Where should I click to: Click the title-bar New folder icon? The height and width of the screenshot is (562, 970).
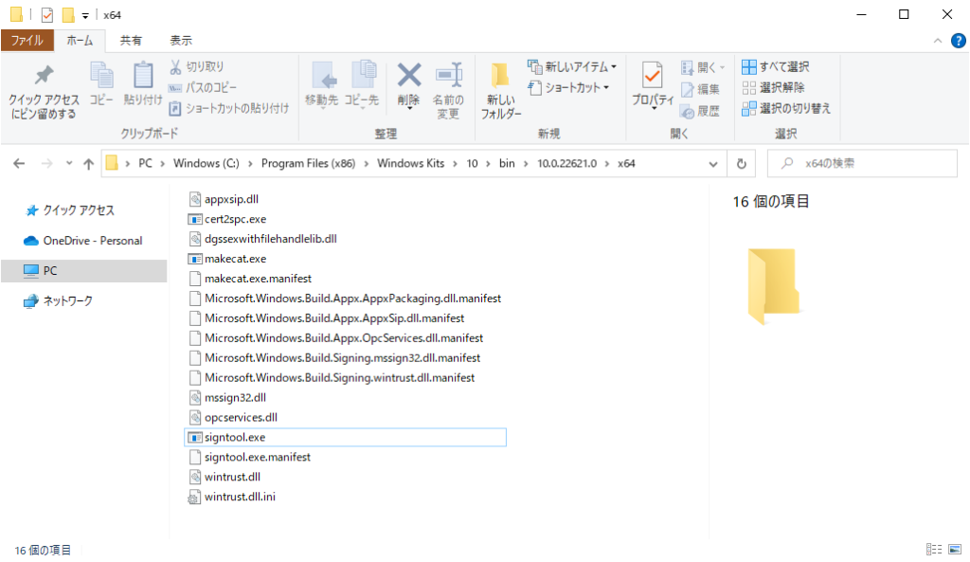pos(68,15)
